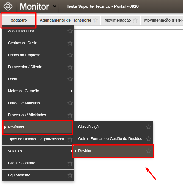Viewport: 183px width, 193px height.
Task: Open the Cadastro menu tab
Action: pos(19,20)
